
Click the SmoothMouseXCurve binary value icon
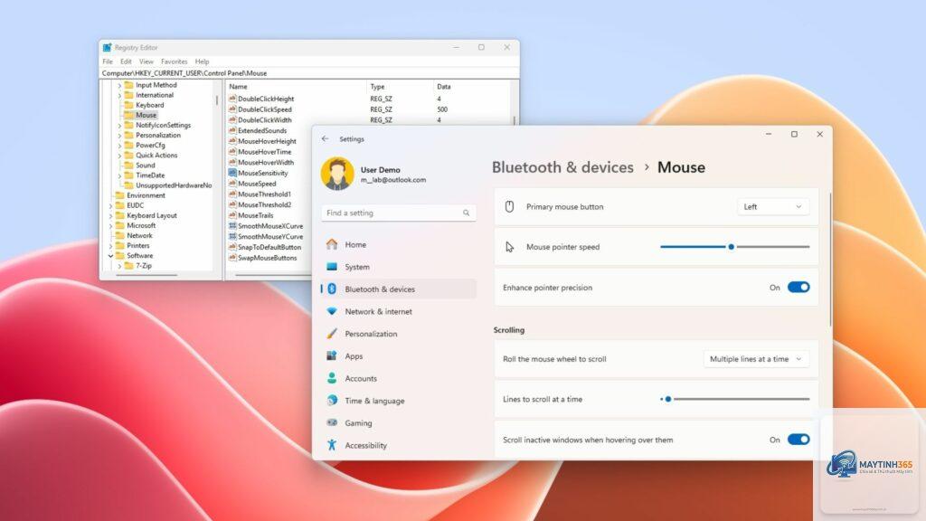pyautogui.click(x=232, y=225)
